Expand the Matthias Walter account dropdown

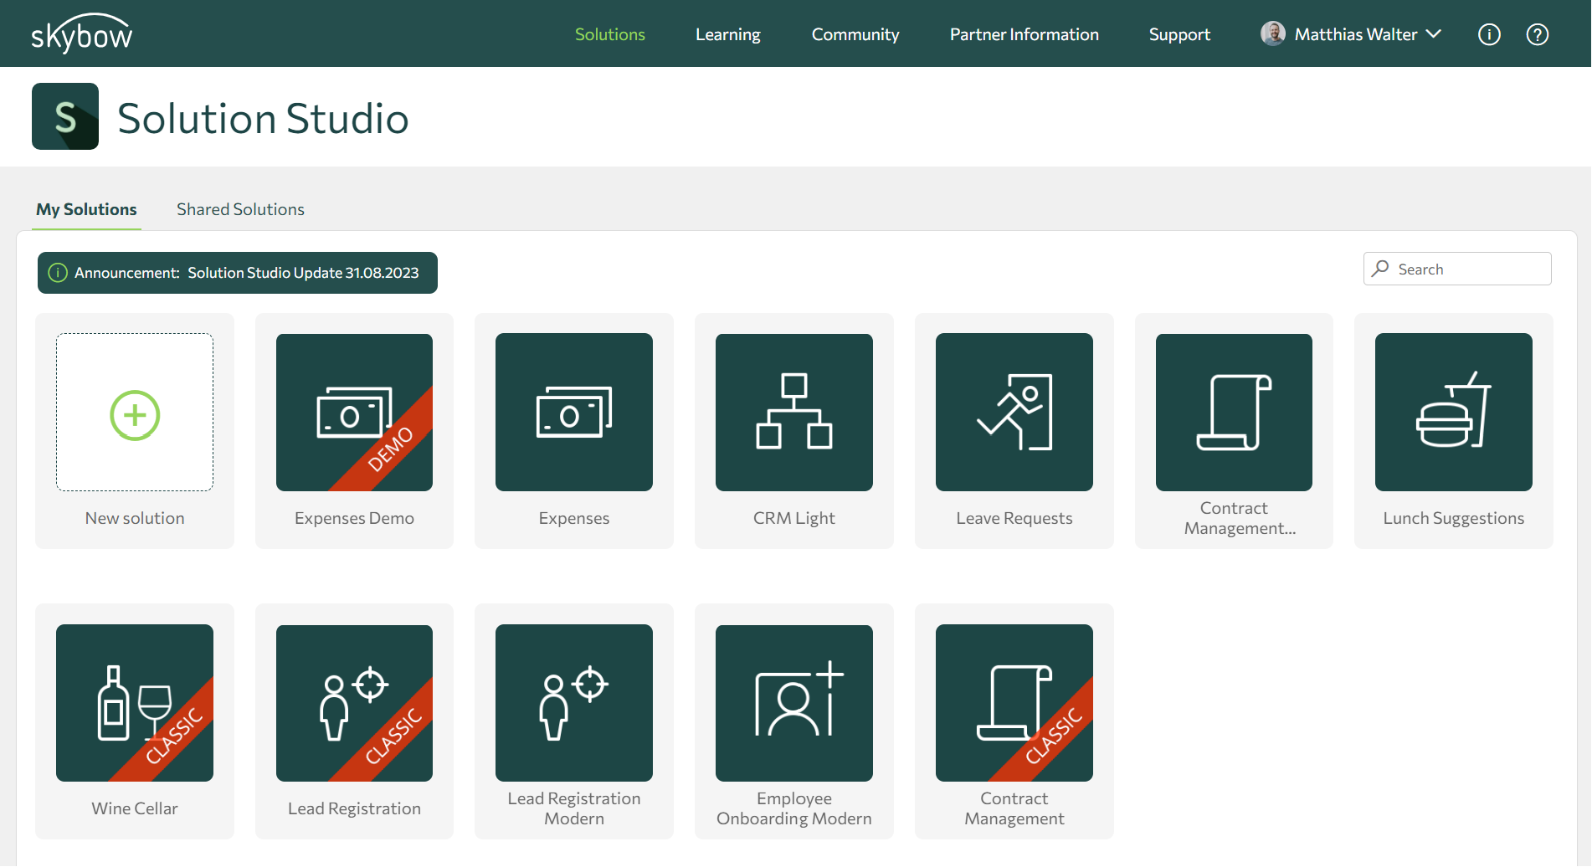coord(1349,34)
